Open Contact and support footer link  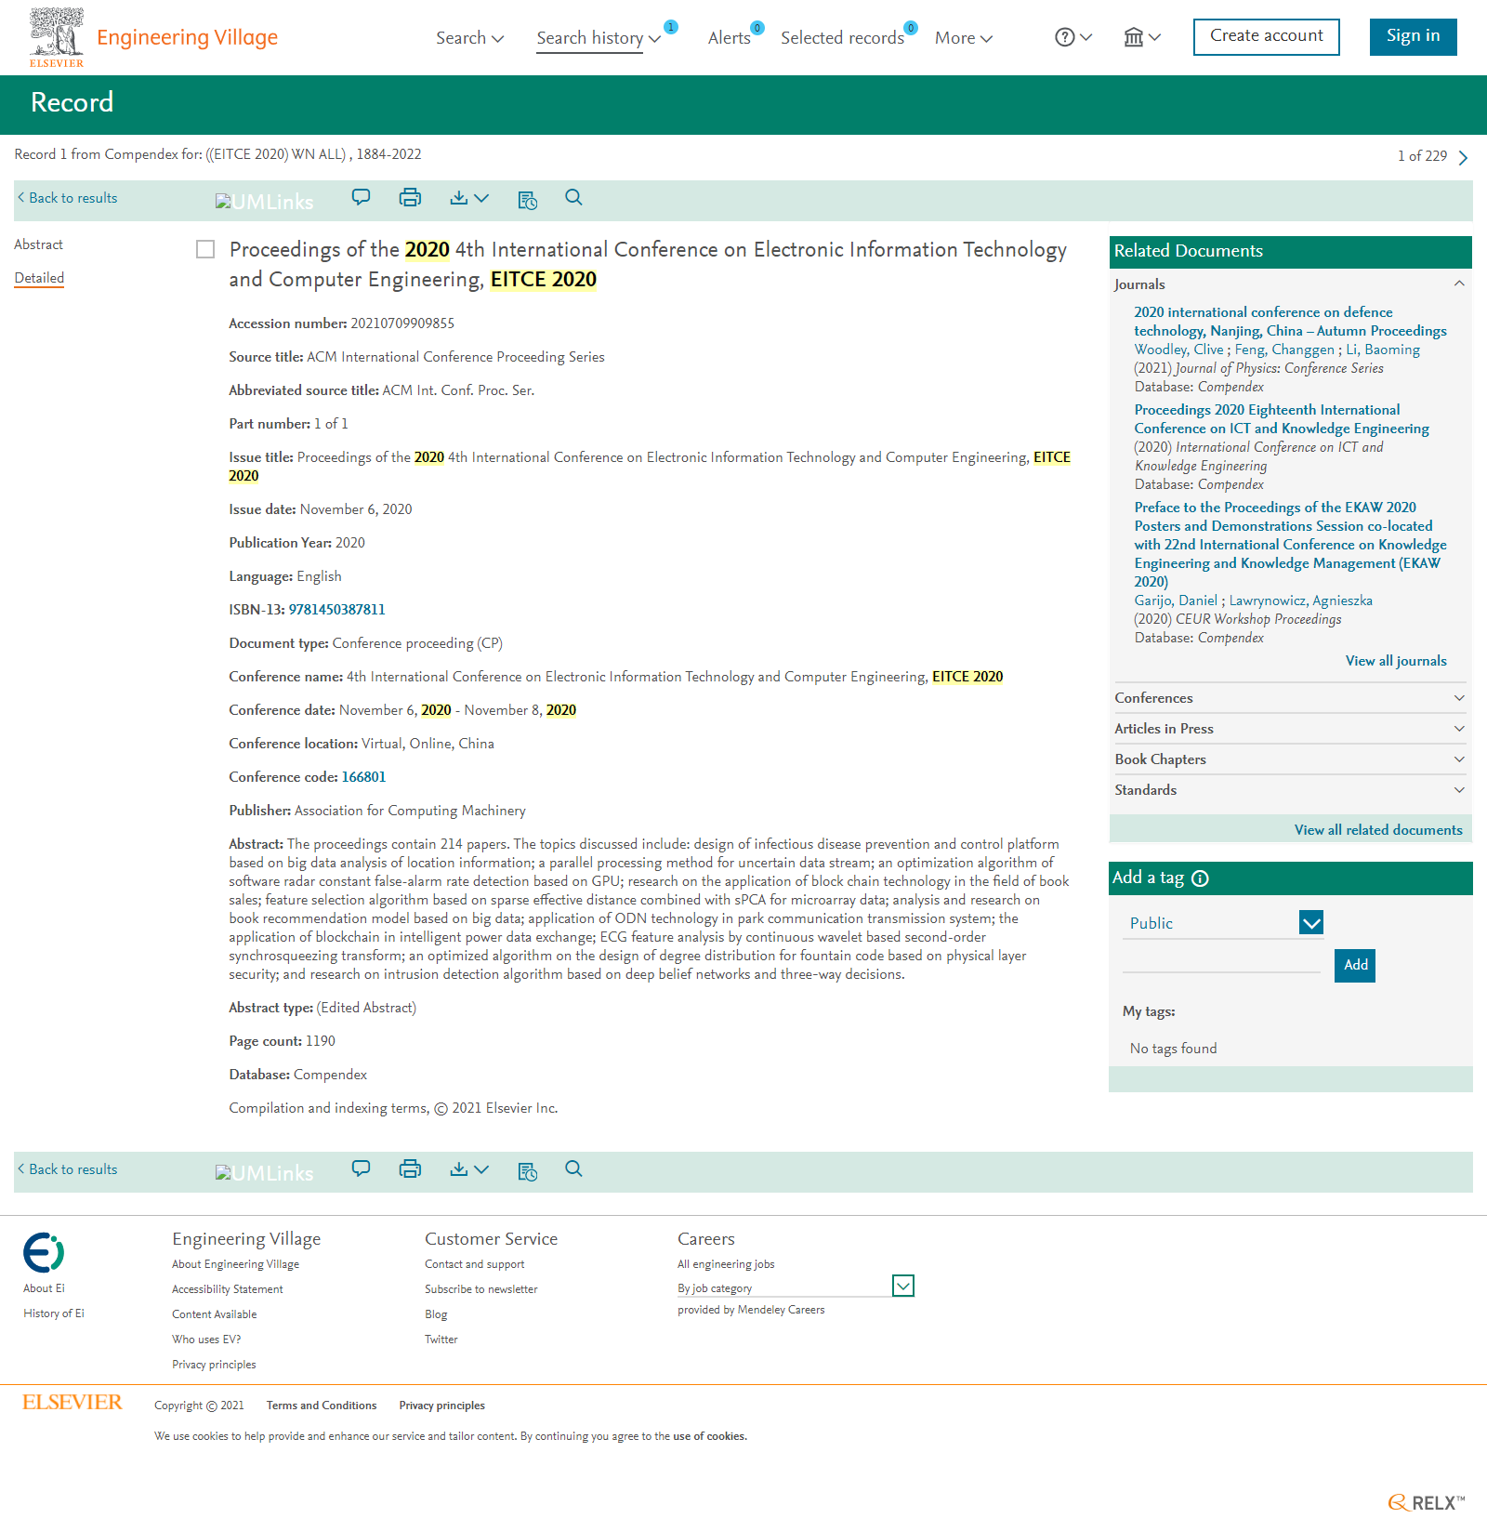pos(474,1264)
